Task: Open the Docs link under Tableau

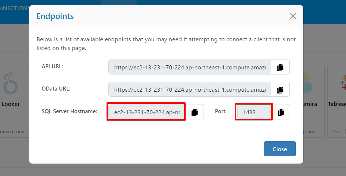Action: (x=337, y=131)
